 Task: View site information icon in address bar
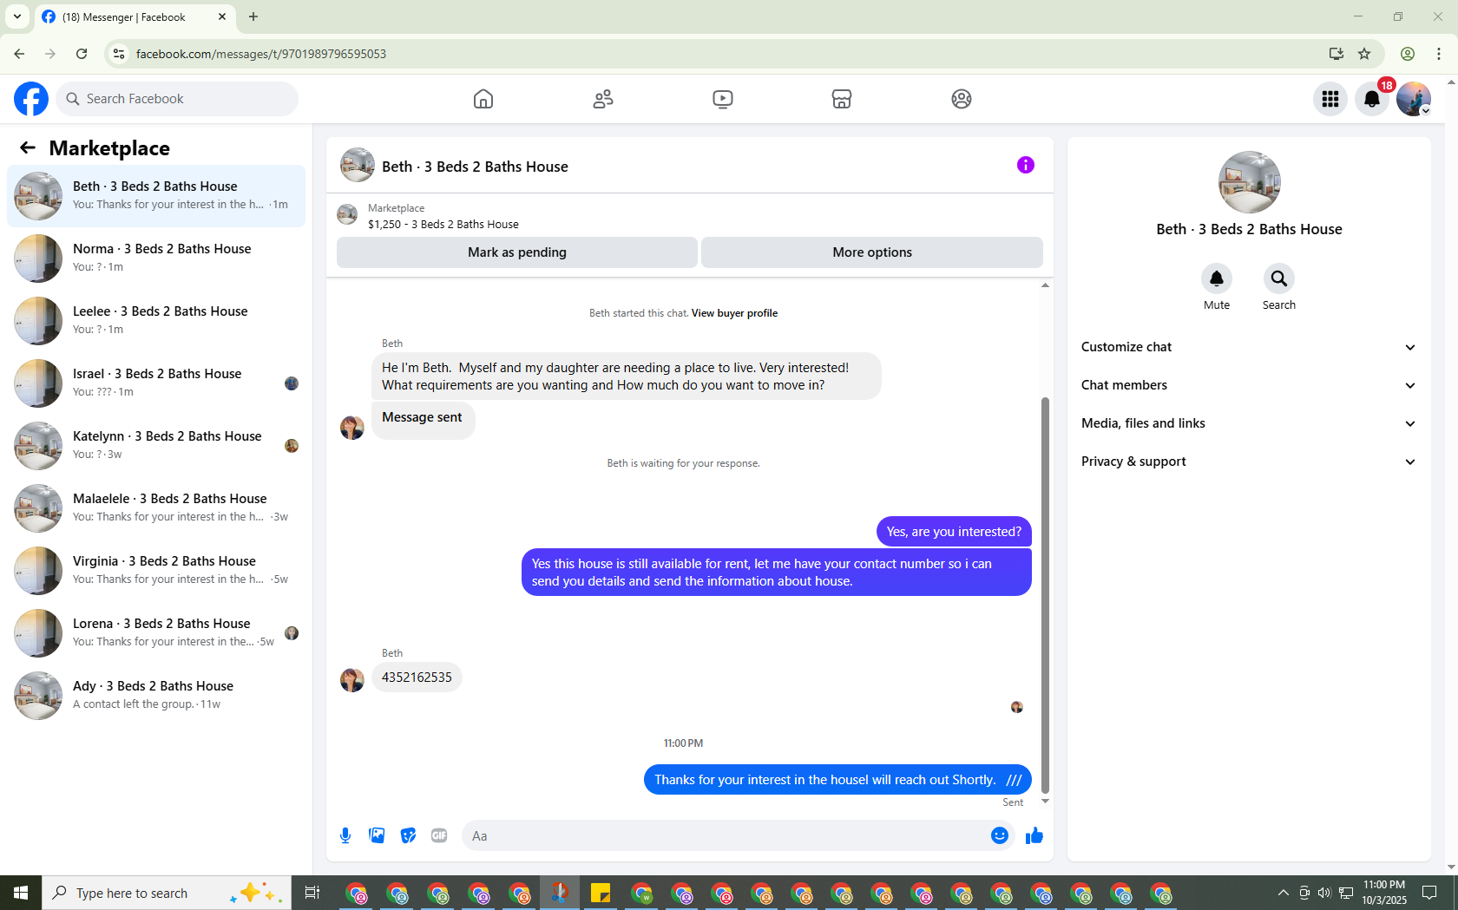click(119, 54)
